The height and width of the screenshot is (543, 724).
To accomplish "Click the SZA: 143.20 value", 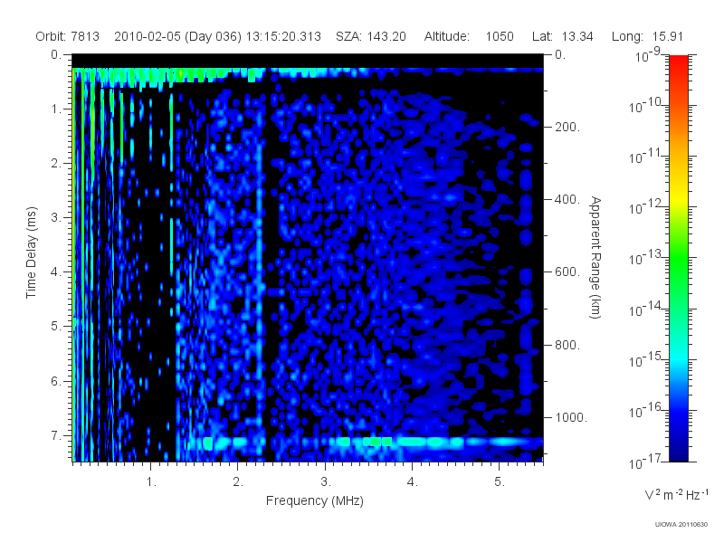I will tap(371, 36).
